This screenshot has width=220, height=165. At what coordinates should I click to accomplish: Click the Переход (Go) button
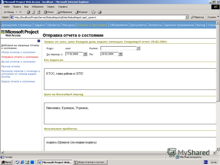pos(197,17)
